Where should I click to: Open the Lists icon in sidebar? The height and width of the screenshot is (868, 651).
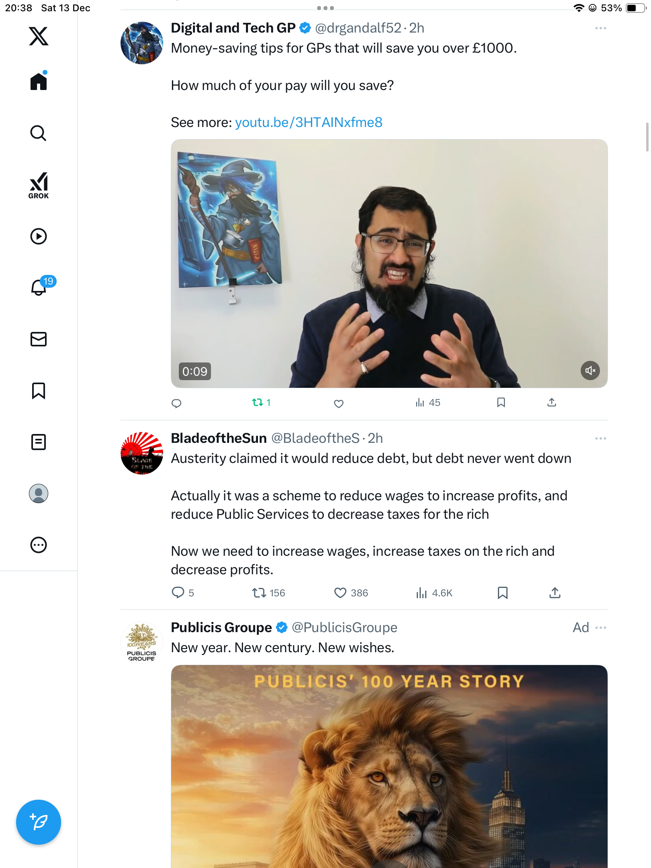(x=39, y=442)
